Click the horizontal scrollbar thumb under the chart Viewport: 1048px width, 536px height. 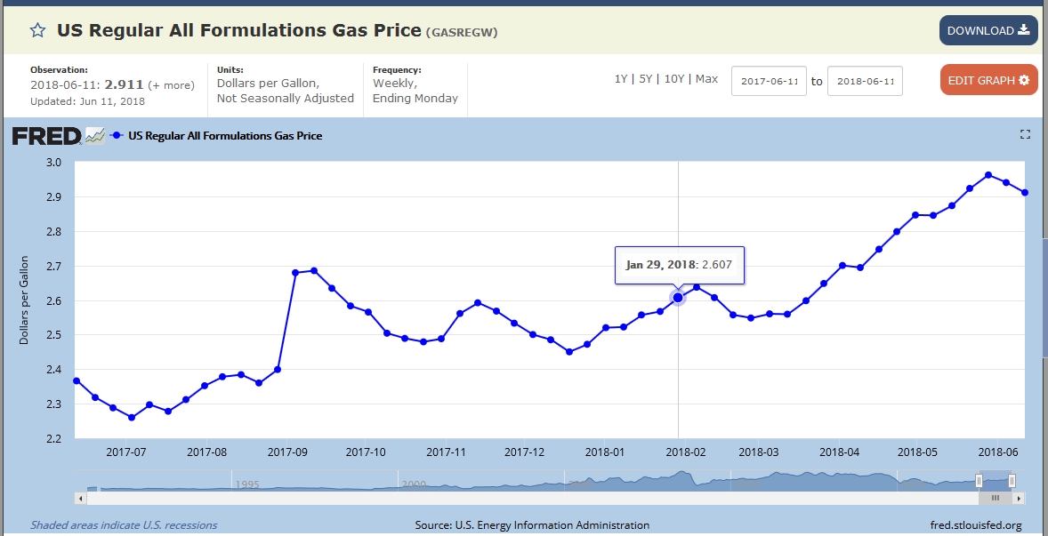click(x=995, y=499)
